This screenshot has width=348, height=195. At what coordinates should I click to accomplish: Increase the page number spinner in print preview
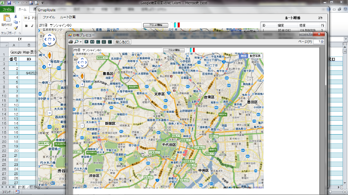(x=322, y=40)
